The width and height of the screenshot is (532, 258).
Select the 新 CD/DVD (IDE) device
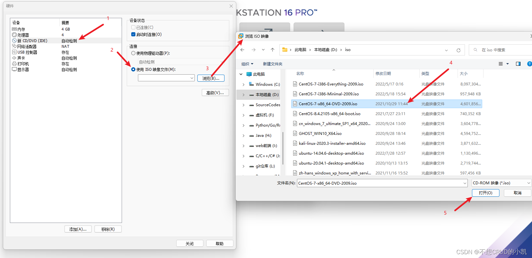(66, 41)
